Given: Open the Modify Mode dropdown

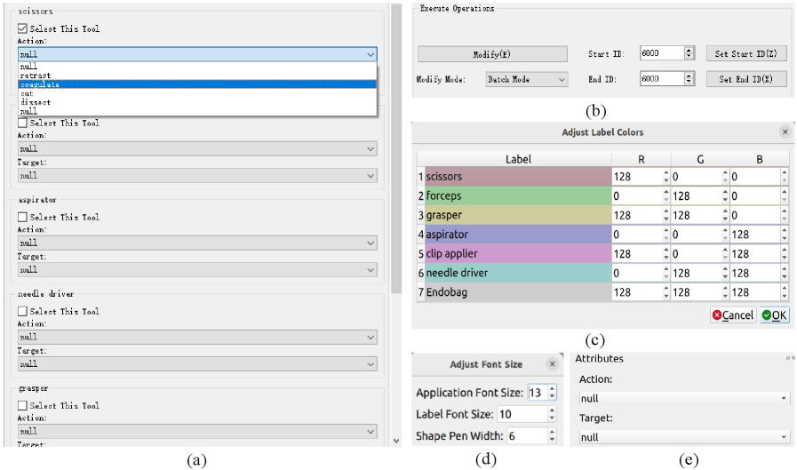Looking at the screenshot, I should (x=526, y=79).
